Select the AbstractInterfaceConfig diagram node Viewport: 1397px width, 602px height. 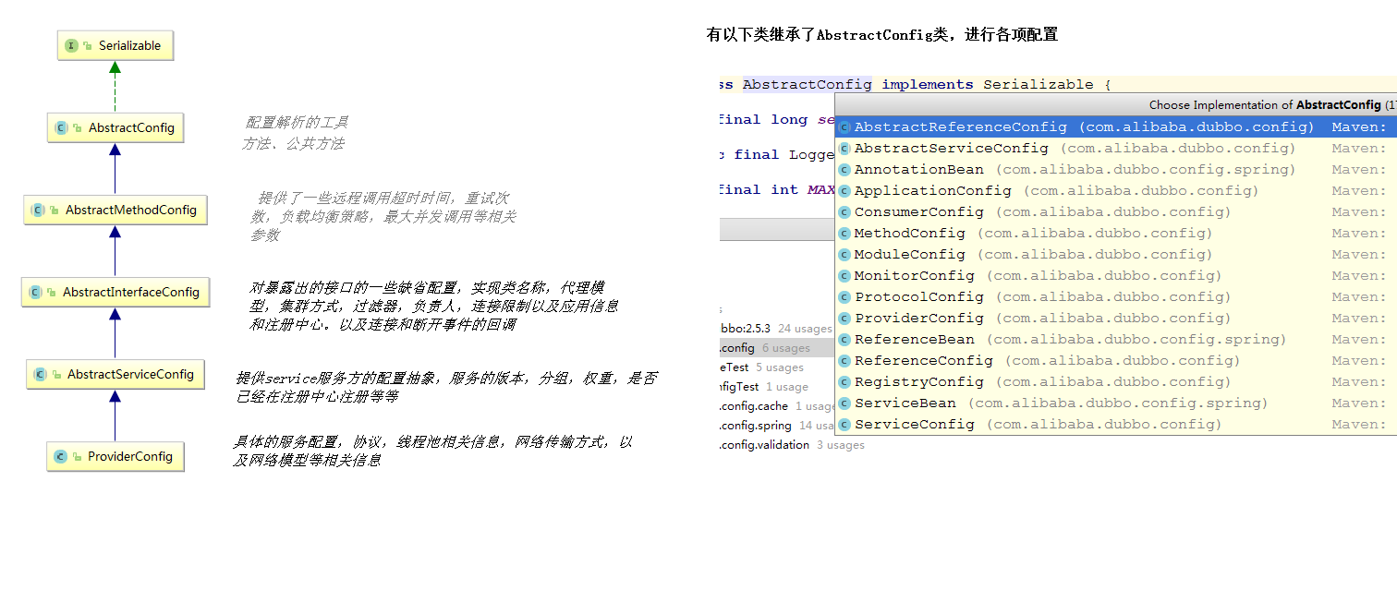[115, 292]
